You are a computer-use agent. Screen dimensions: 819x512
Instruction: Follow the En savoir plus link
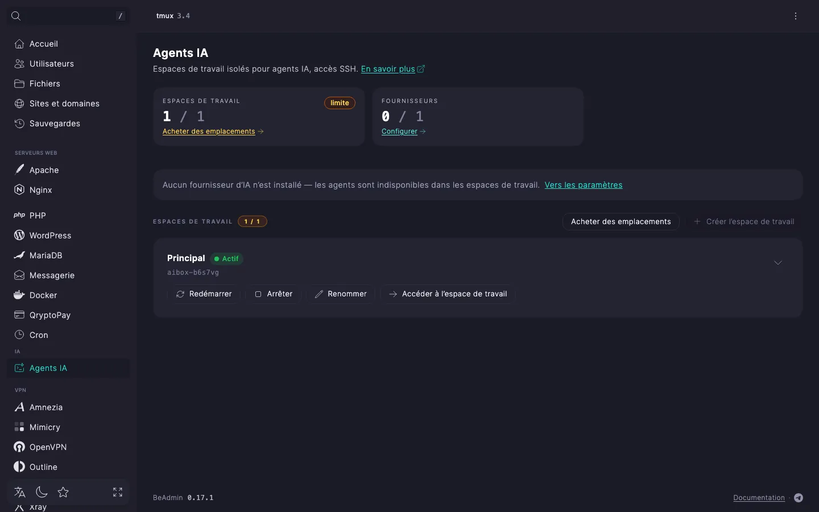pyautogui.click(x=393, y=69)
